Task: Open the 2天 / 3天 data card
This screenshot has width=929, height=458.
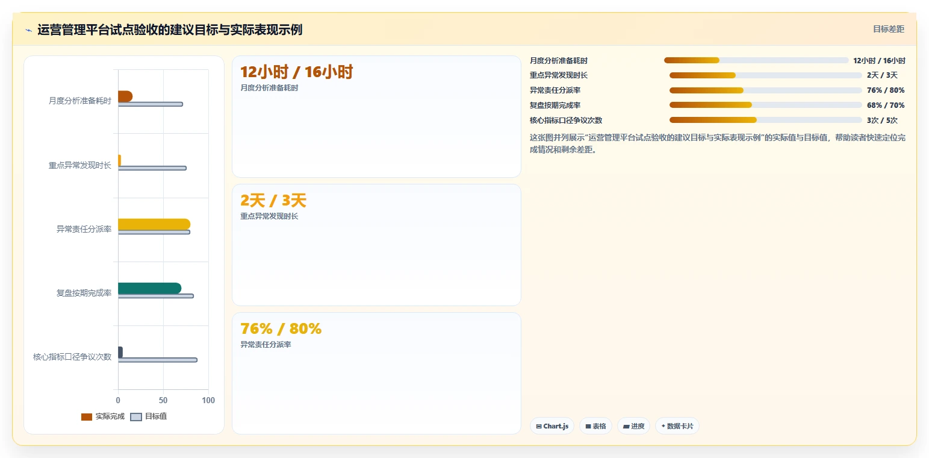Action: [x=376, y=245]
